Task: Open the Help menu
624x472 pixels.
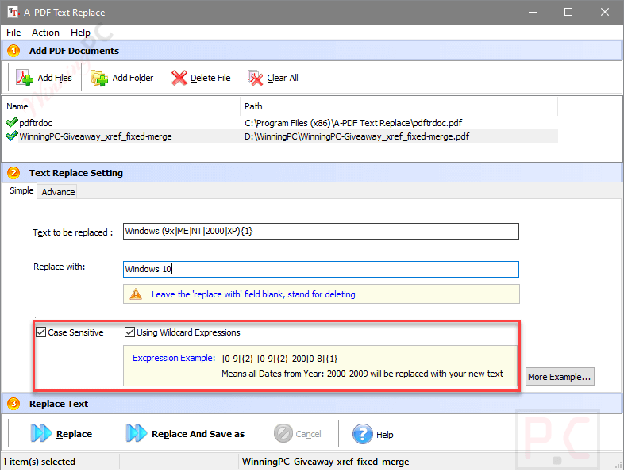Action: [x=80, y=33]
